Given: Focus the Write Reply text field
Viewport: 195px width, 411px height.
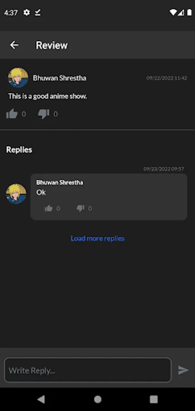Looking at the screenshot, I should pyautogui.click(x=88, y=370).
